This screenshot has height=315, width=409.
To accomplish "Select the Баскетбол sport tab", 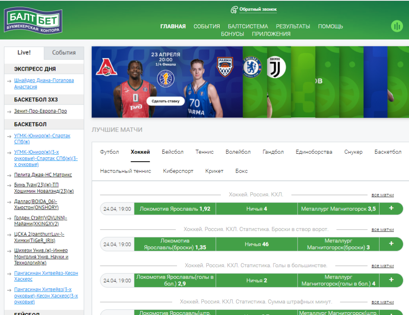I will click(x=387, y=152).
